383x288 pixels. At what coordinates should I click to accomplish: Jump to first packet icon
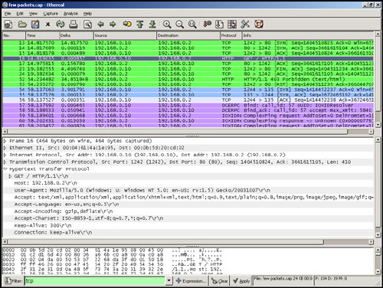pyautogui.click(x=140, y=25)
